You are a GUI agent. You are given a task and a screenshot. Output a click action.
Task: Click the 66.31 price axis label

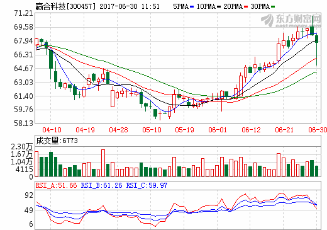point(23,55)
